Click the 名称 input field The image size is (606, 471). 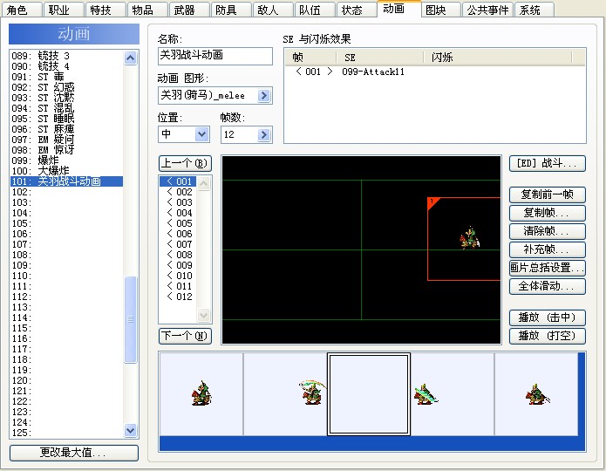coord(214,56)
